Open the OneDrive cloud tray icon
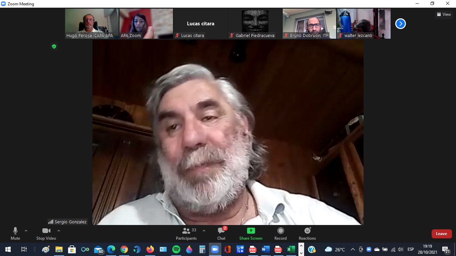This screenshot has width=456, height=256. tap(377, 249)
